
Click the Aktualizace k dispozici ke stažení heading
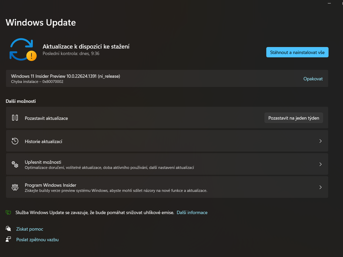[x=86, y=47]
